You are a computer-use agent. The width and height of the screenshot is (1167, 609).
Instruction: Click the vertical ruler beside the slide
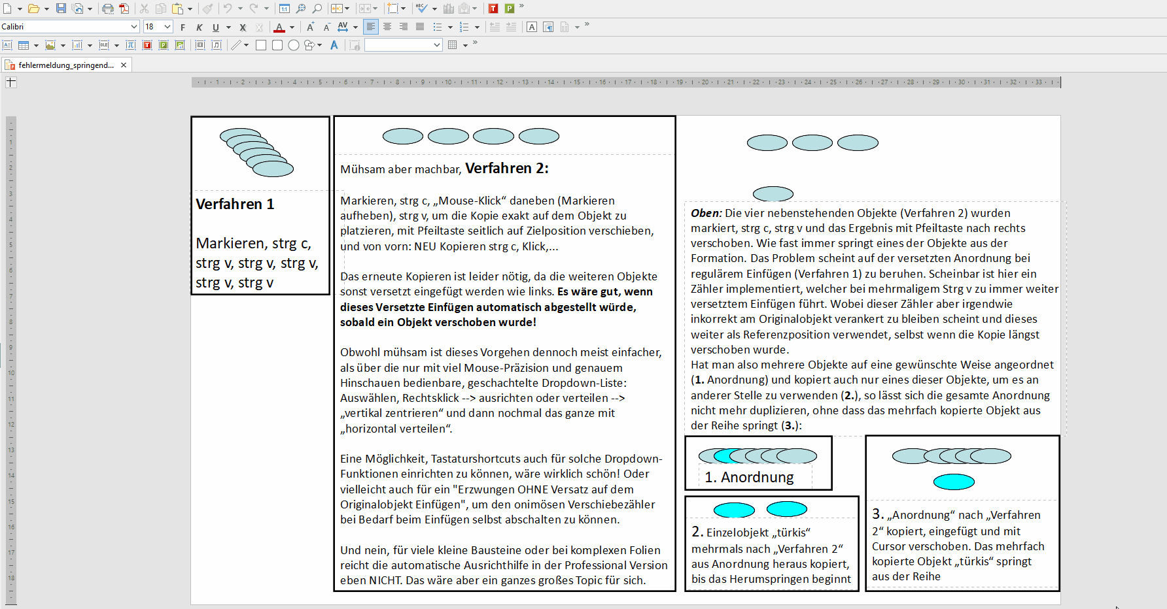10,361
